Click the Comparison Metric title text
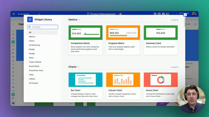The width and height of the screenshot is (209, 117). 80,43
